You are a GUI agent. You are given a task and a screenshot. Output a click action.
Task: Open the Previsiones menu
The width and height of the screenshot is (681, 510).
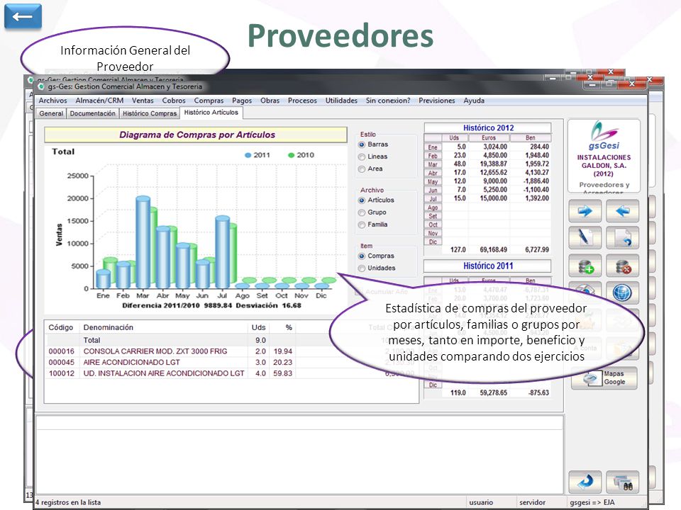436,101
